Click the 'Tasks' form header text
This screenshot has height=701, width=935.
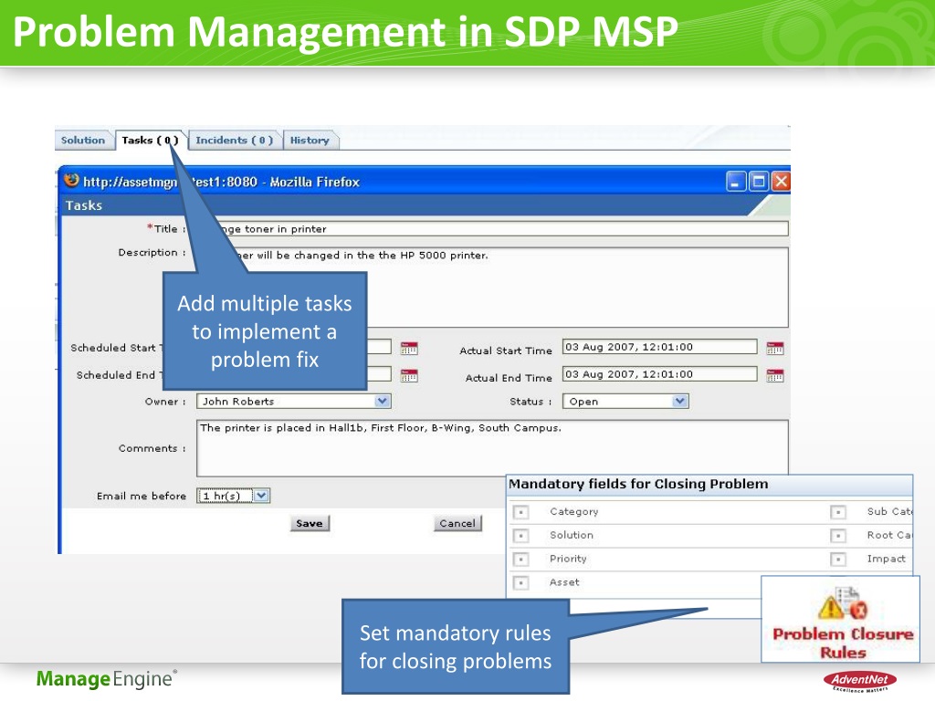(x=84, y=205)
